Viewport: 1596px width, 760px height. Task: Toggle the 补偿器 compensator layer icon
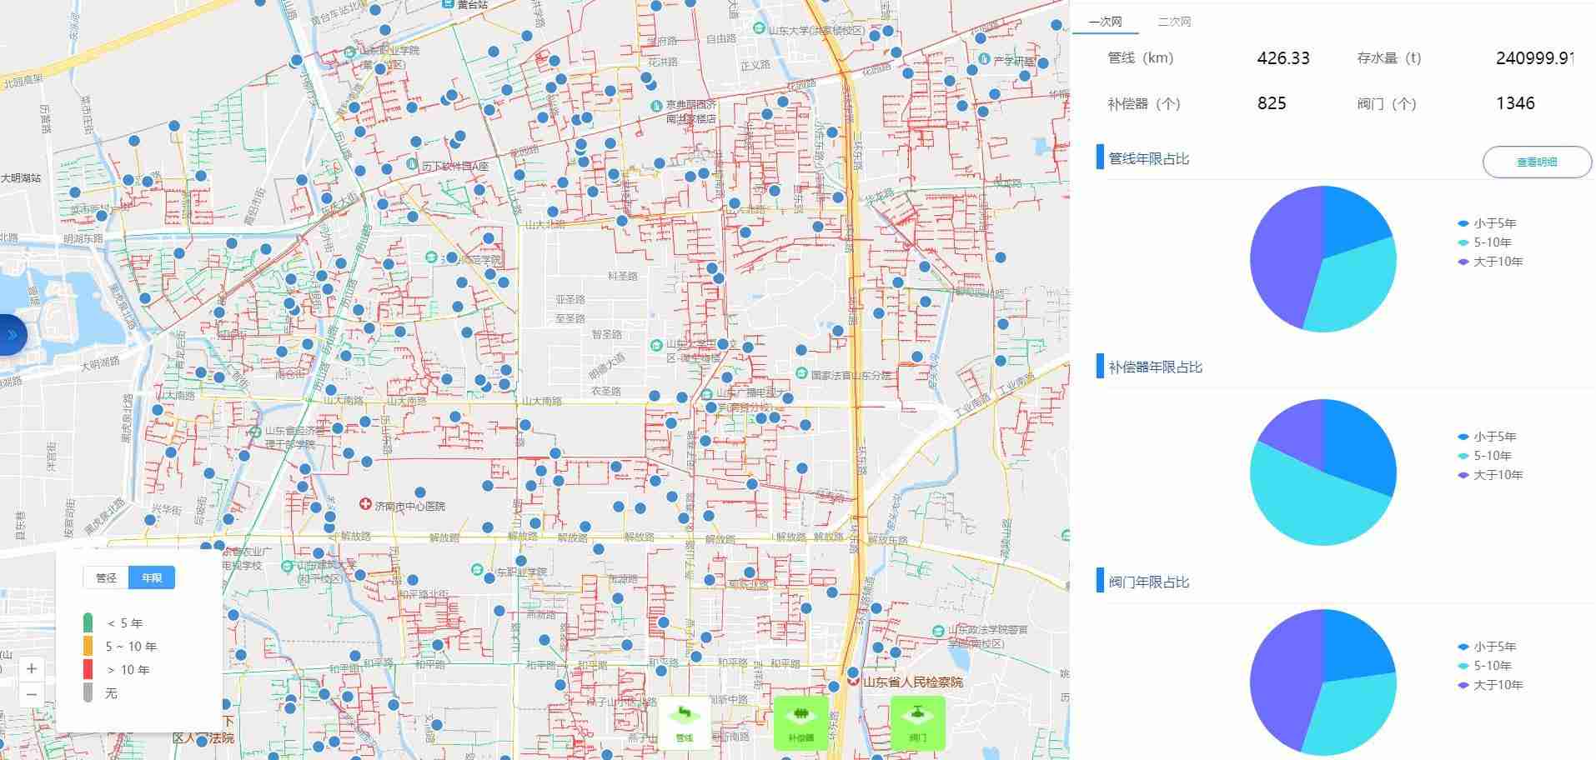click(x=801, y=722)
